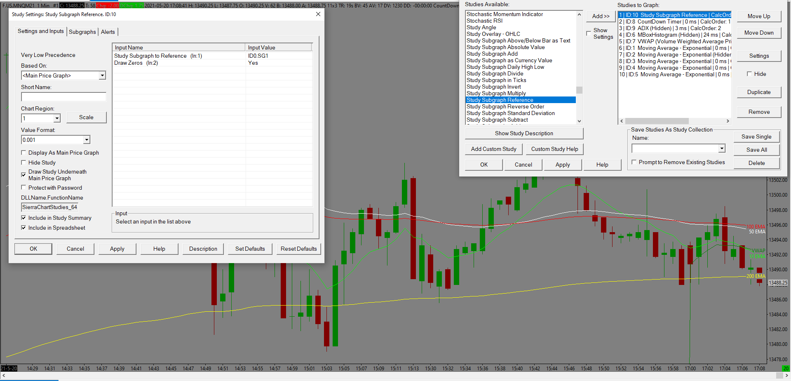Switch to the Subgraphs tab

point(82,32)
